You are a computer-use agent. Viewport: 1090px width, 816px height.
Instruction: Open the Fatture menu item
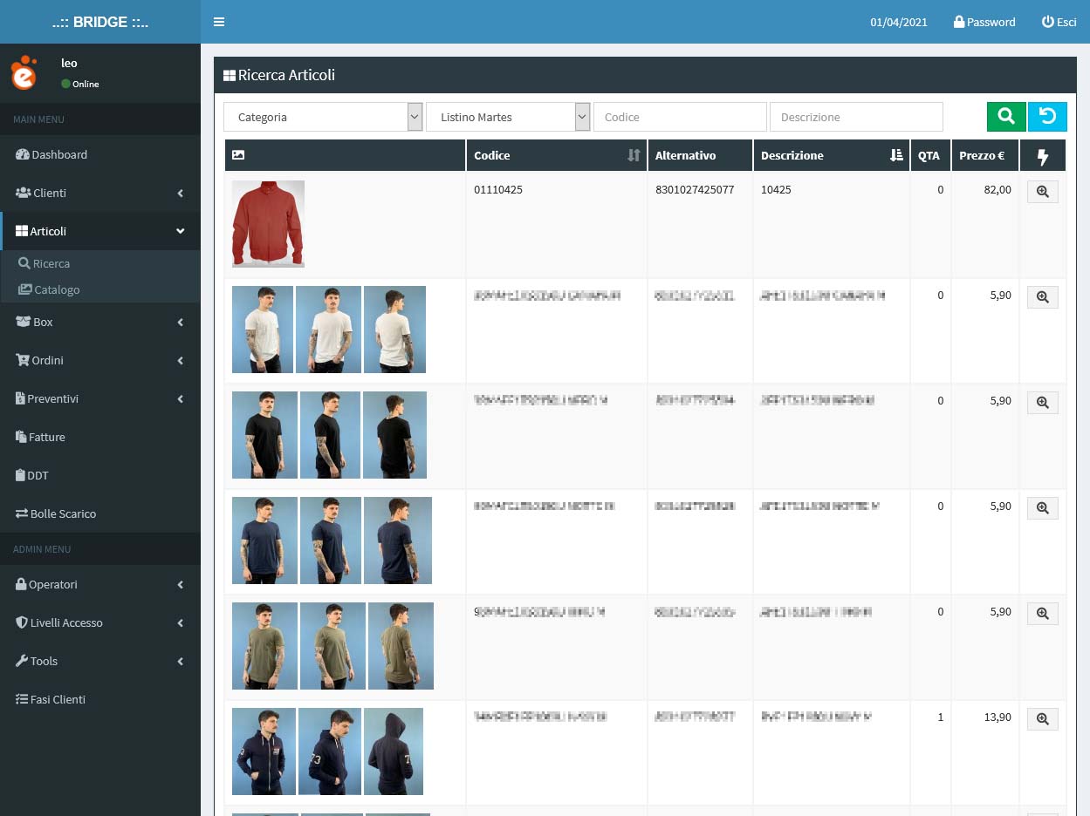(x=100, y=437)
